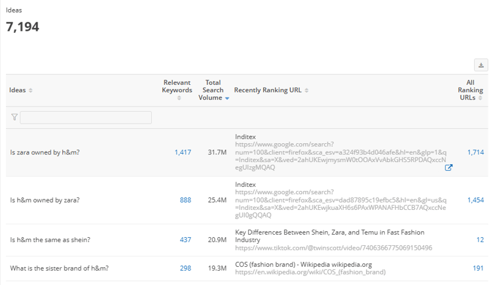Click the download export icon button

[x=481, y=65]
